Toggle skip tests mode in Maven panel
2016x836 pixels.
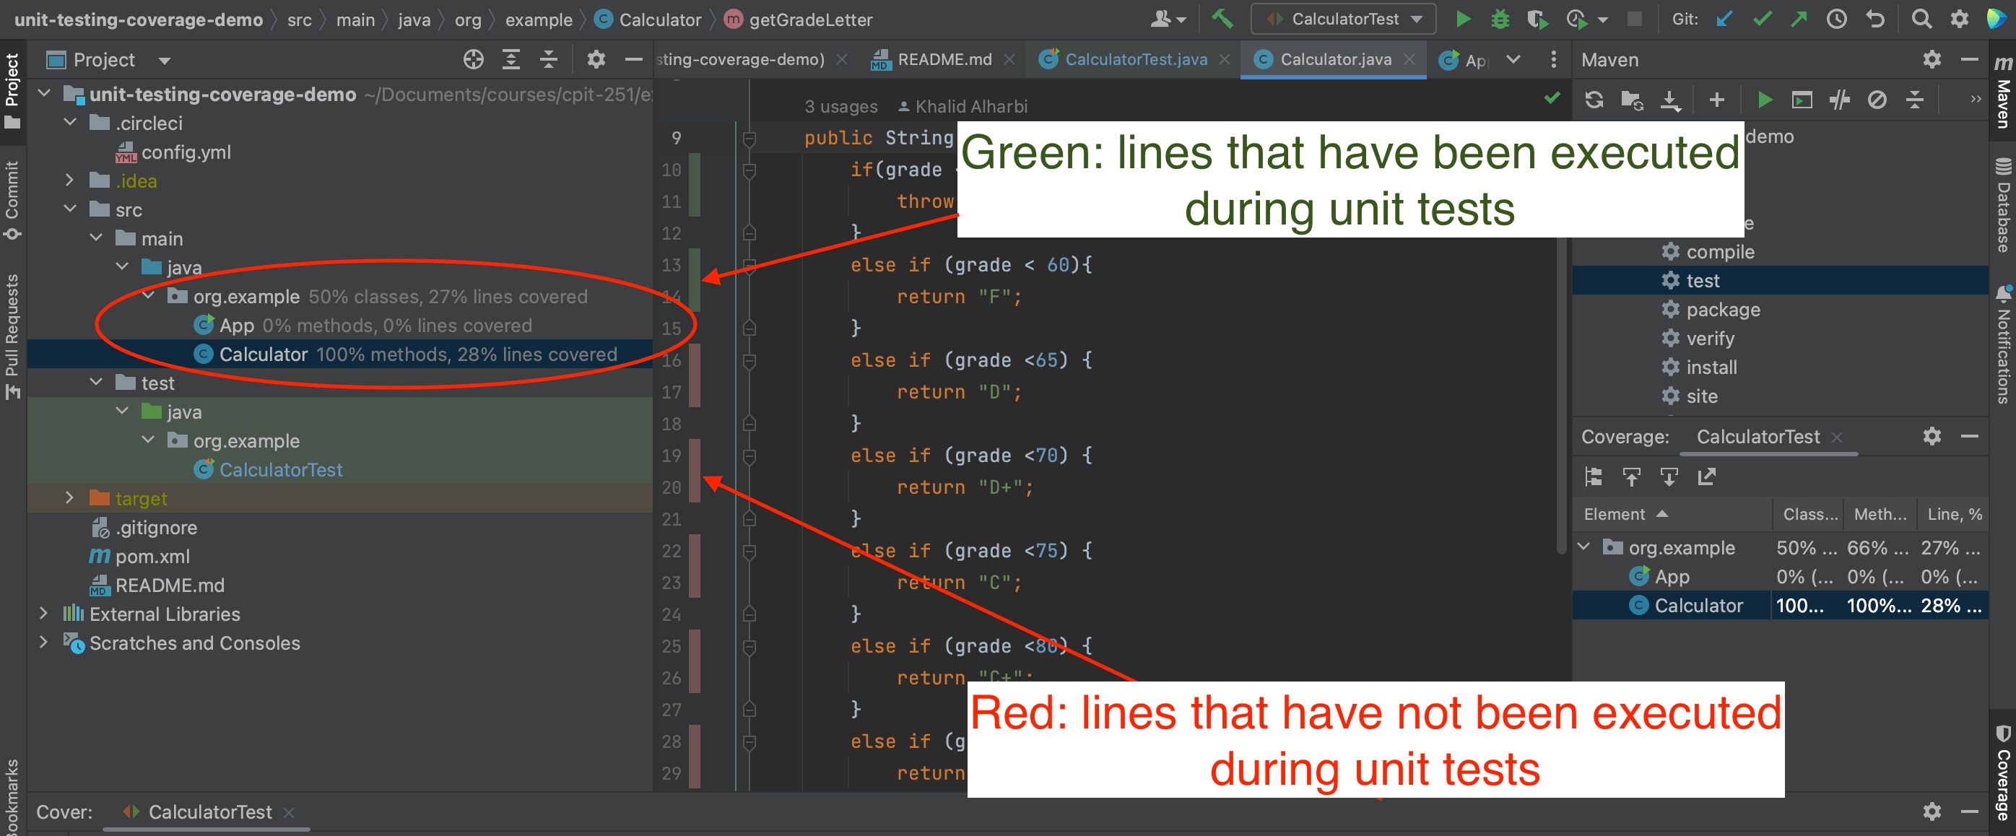click(x=1838, y=100)
